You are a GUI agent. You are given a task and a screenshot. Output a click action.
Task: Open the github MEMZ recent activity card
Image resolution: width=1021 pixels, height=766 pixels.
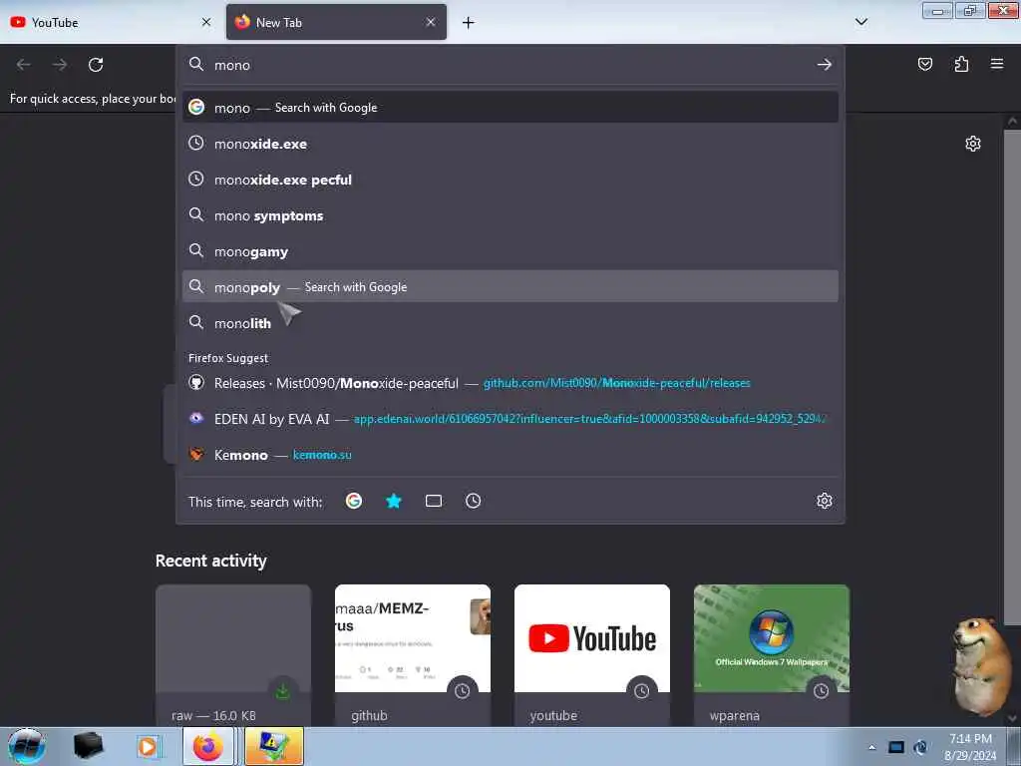(x=413, y=655)
